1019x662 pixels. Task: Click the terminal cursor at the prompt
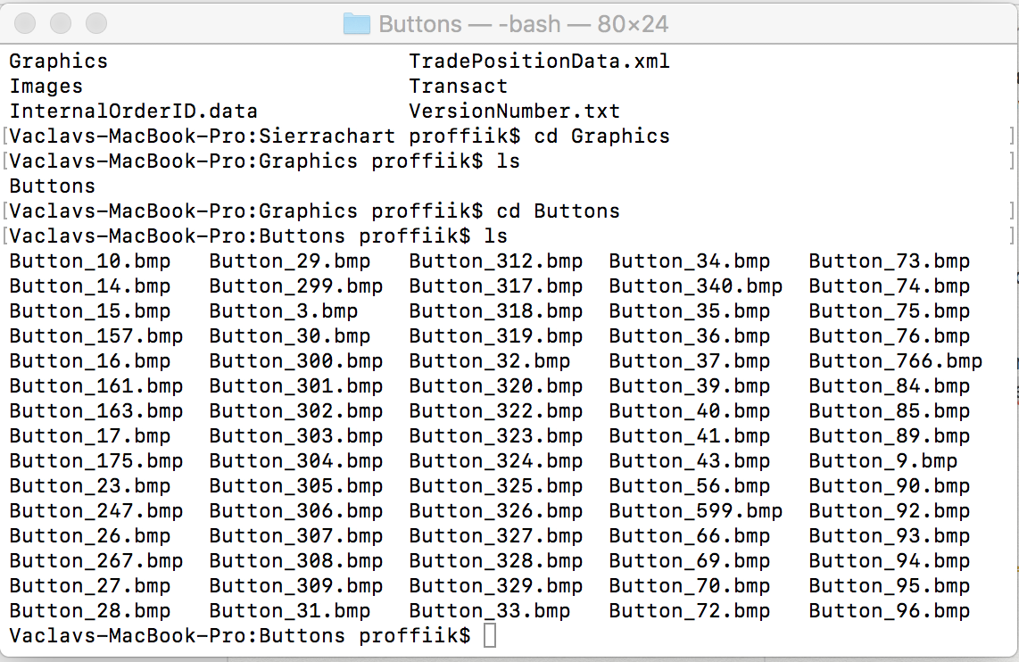(488, 636)
